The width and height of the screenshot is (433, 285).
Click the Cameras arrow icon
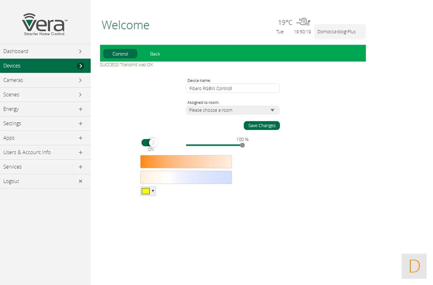tap(80, 80)
